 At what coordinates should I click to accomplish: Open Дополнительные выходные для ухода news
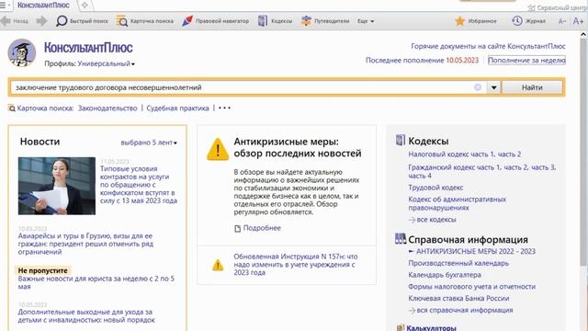pyautogui.click(x=86, y=316)
